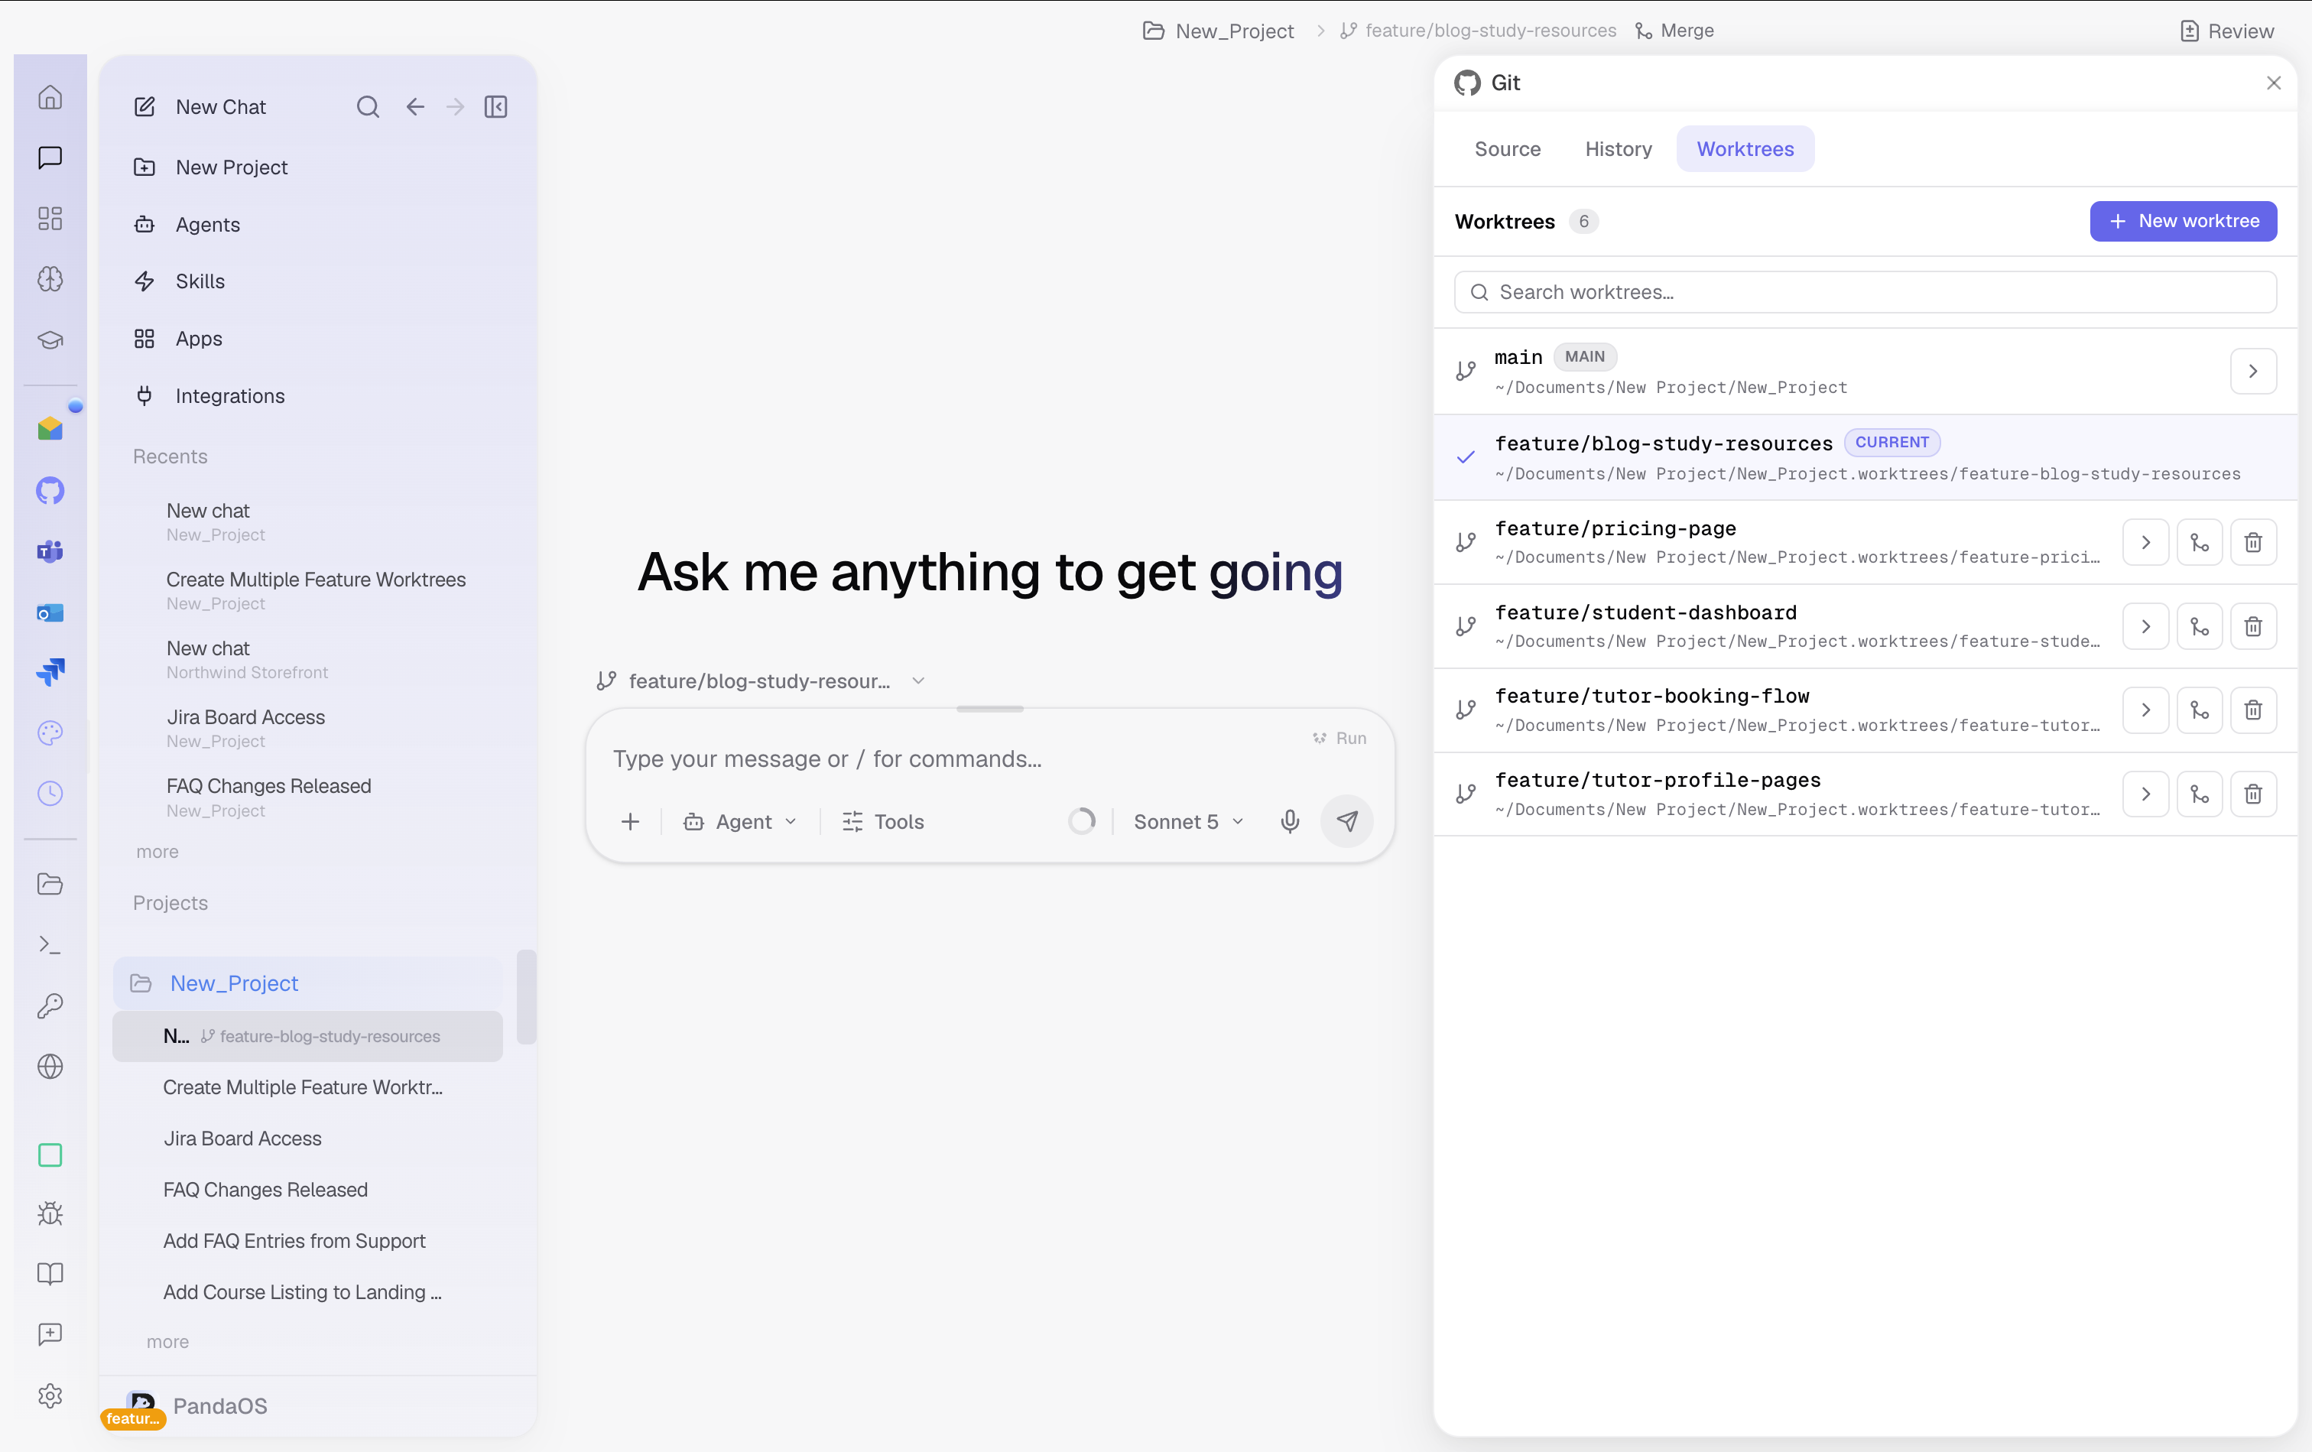Viewport: 2312px width, 1452px height.
Task: Select the New_Project folder under Projects
Action: 309,983
